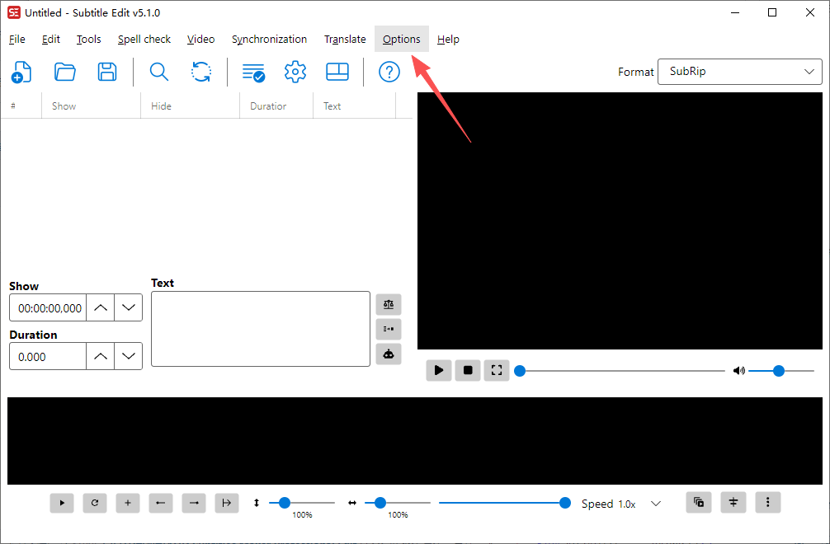Click the Replace circular arrows icon
Screen dimensions: 830x544
(x=201, y=72)
